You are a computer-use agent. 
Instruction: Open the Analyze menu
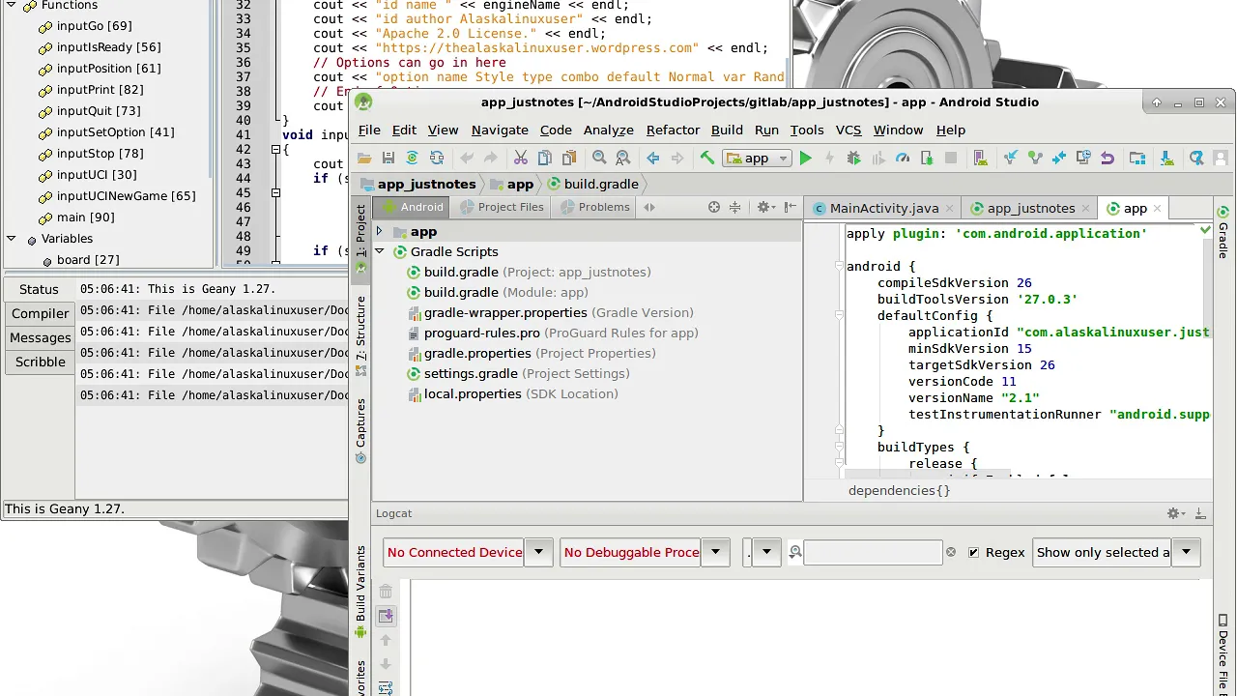pyautogui.click(x=609, y=130)
